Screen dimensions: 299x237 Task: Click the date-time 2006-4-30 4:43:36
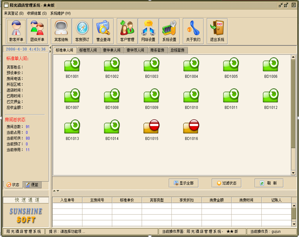[x=26, y=49]
